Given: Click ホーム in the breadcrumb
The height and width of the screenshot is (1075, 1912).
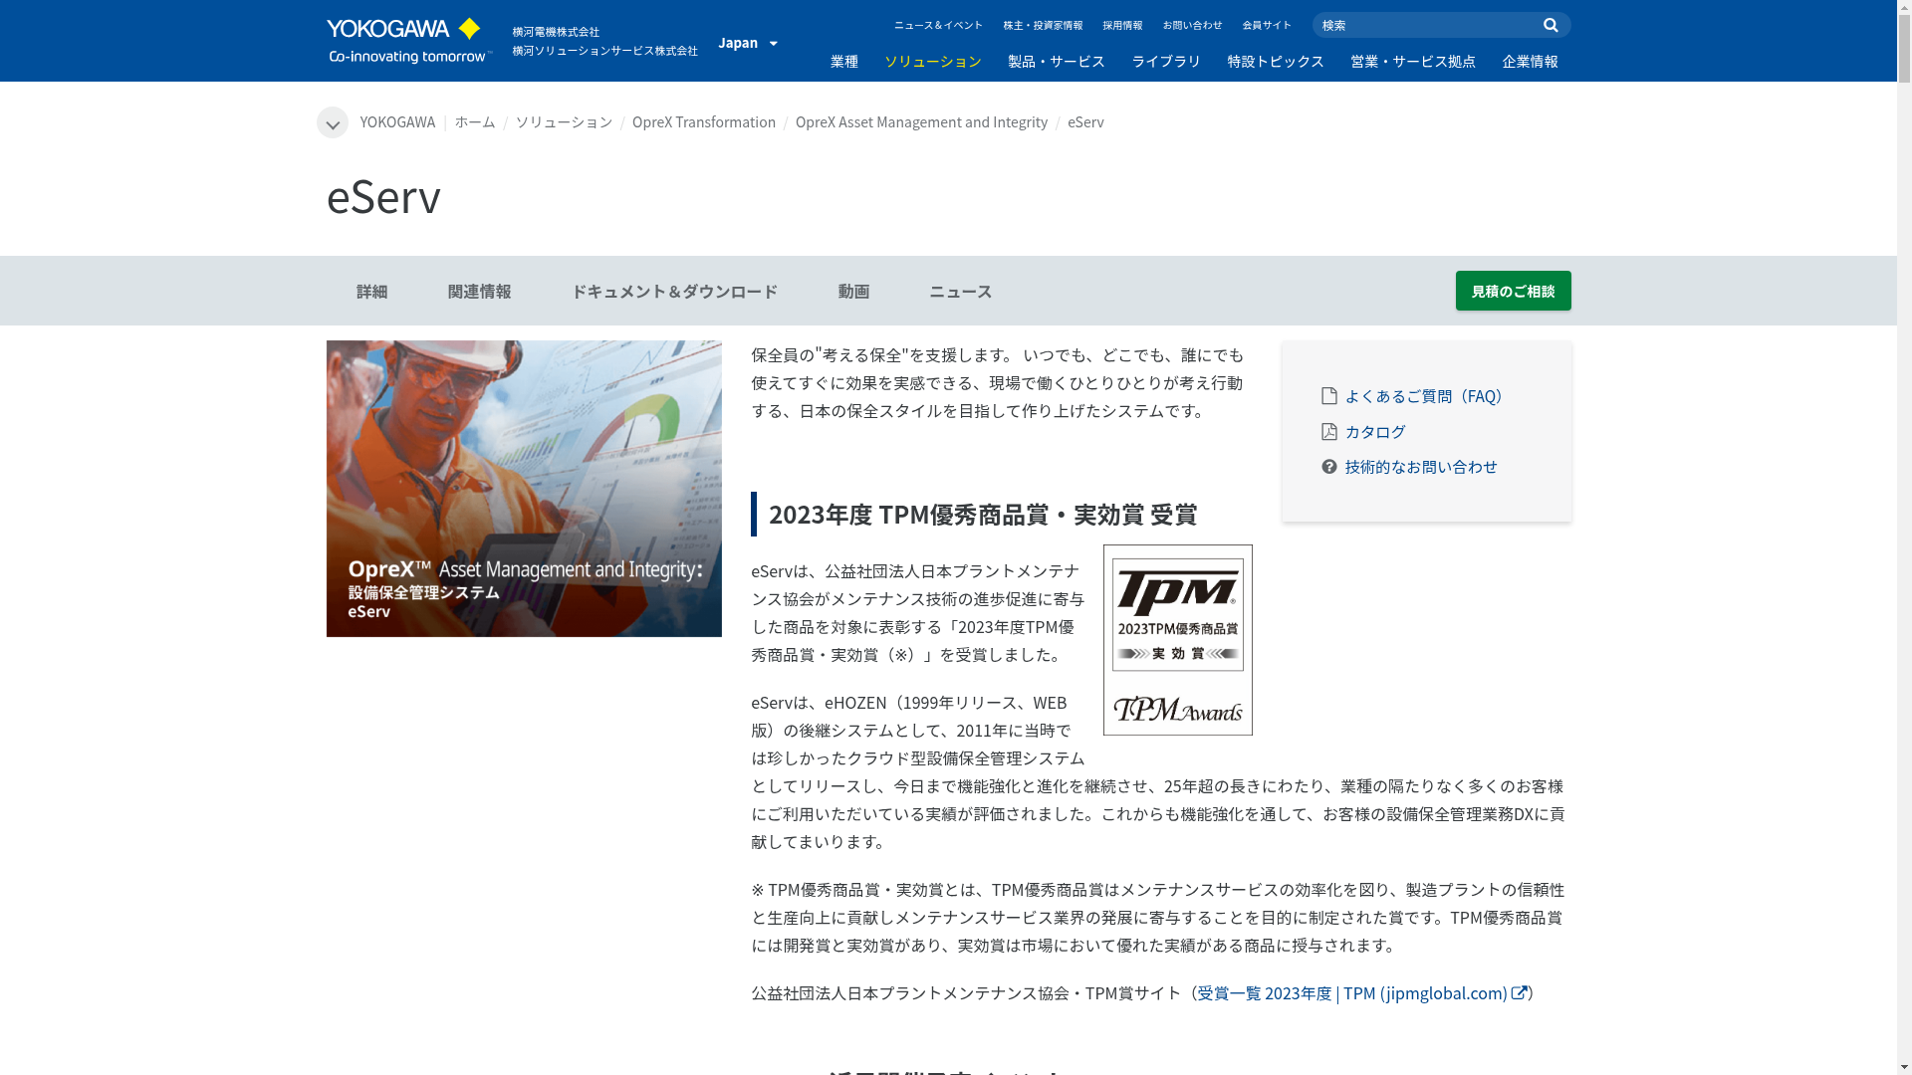Looking at the screenshot, I should pyautogui.click(x=475, y=122).
